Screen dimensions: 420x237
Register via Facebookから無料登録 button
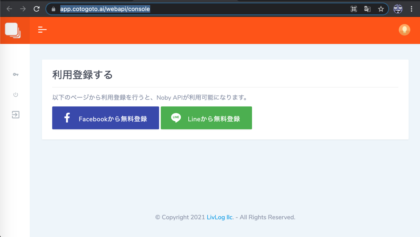tap(106, 118)
